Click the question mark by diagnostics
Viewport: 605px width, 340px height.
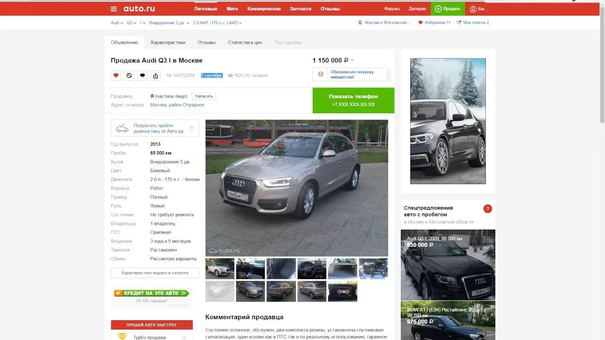(192, 128)
